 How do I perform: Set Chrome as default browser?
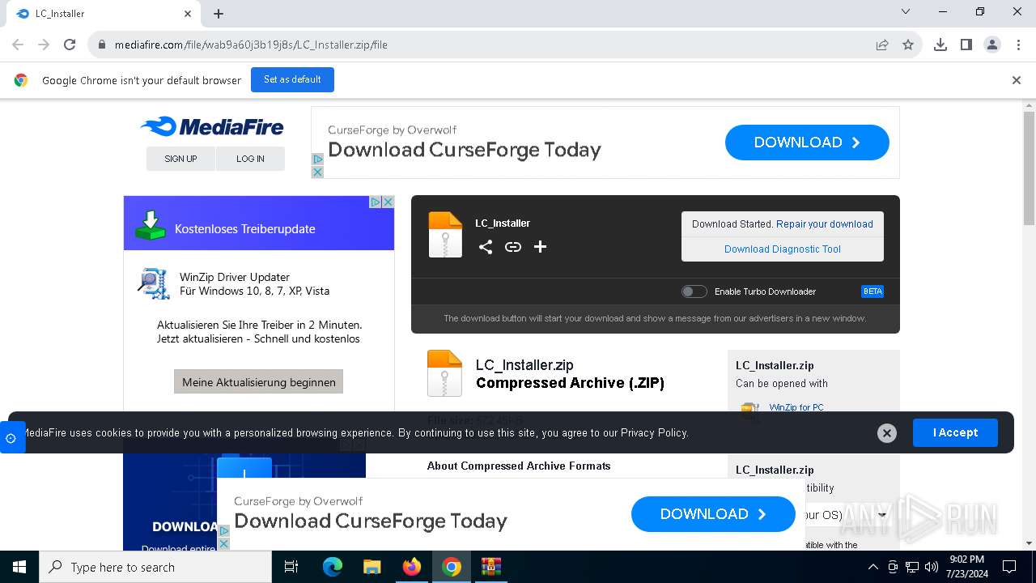292,79
